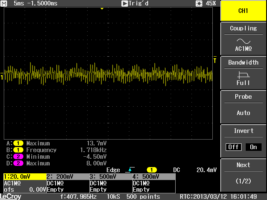Image resolution: width=267 pixels, height=200 pixels.
Task: Go to Next menu page (1/2)
Action: tap(243, 175)
